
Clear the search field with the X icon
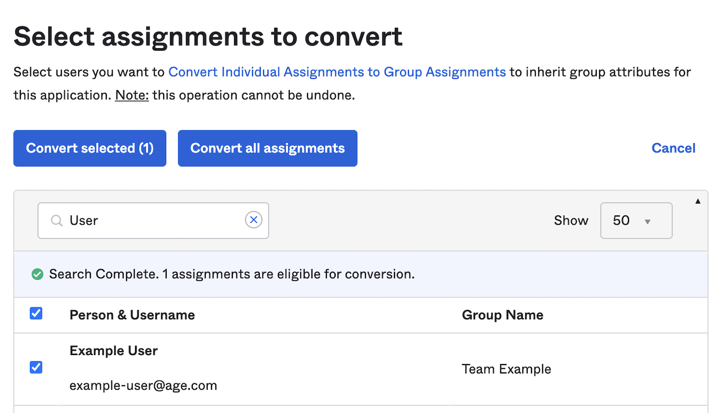point(254,220)
